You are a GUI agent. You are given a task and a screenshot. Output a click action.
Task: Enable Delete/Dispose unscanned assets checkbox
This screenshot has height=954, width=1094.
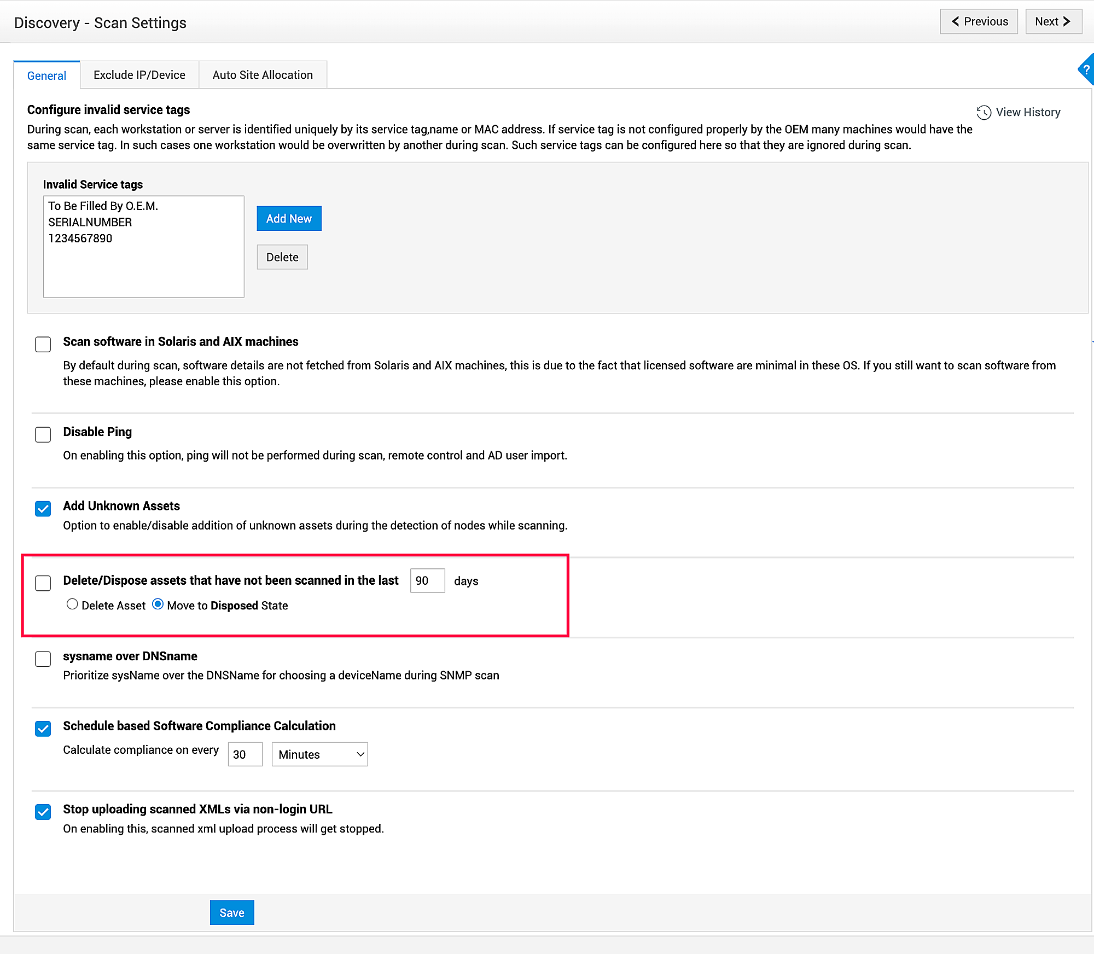tap(43, 583)
